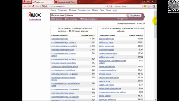Viewport: 179px width, 101px height.
Task: Switch to the Подбор слов tab
Action: click(x=43, y=2)
